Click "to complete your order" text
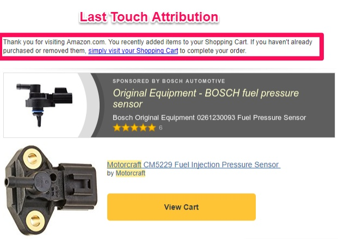 pos(213,51)
